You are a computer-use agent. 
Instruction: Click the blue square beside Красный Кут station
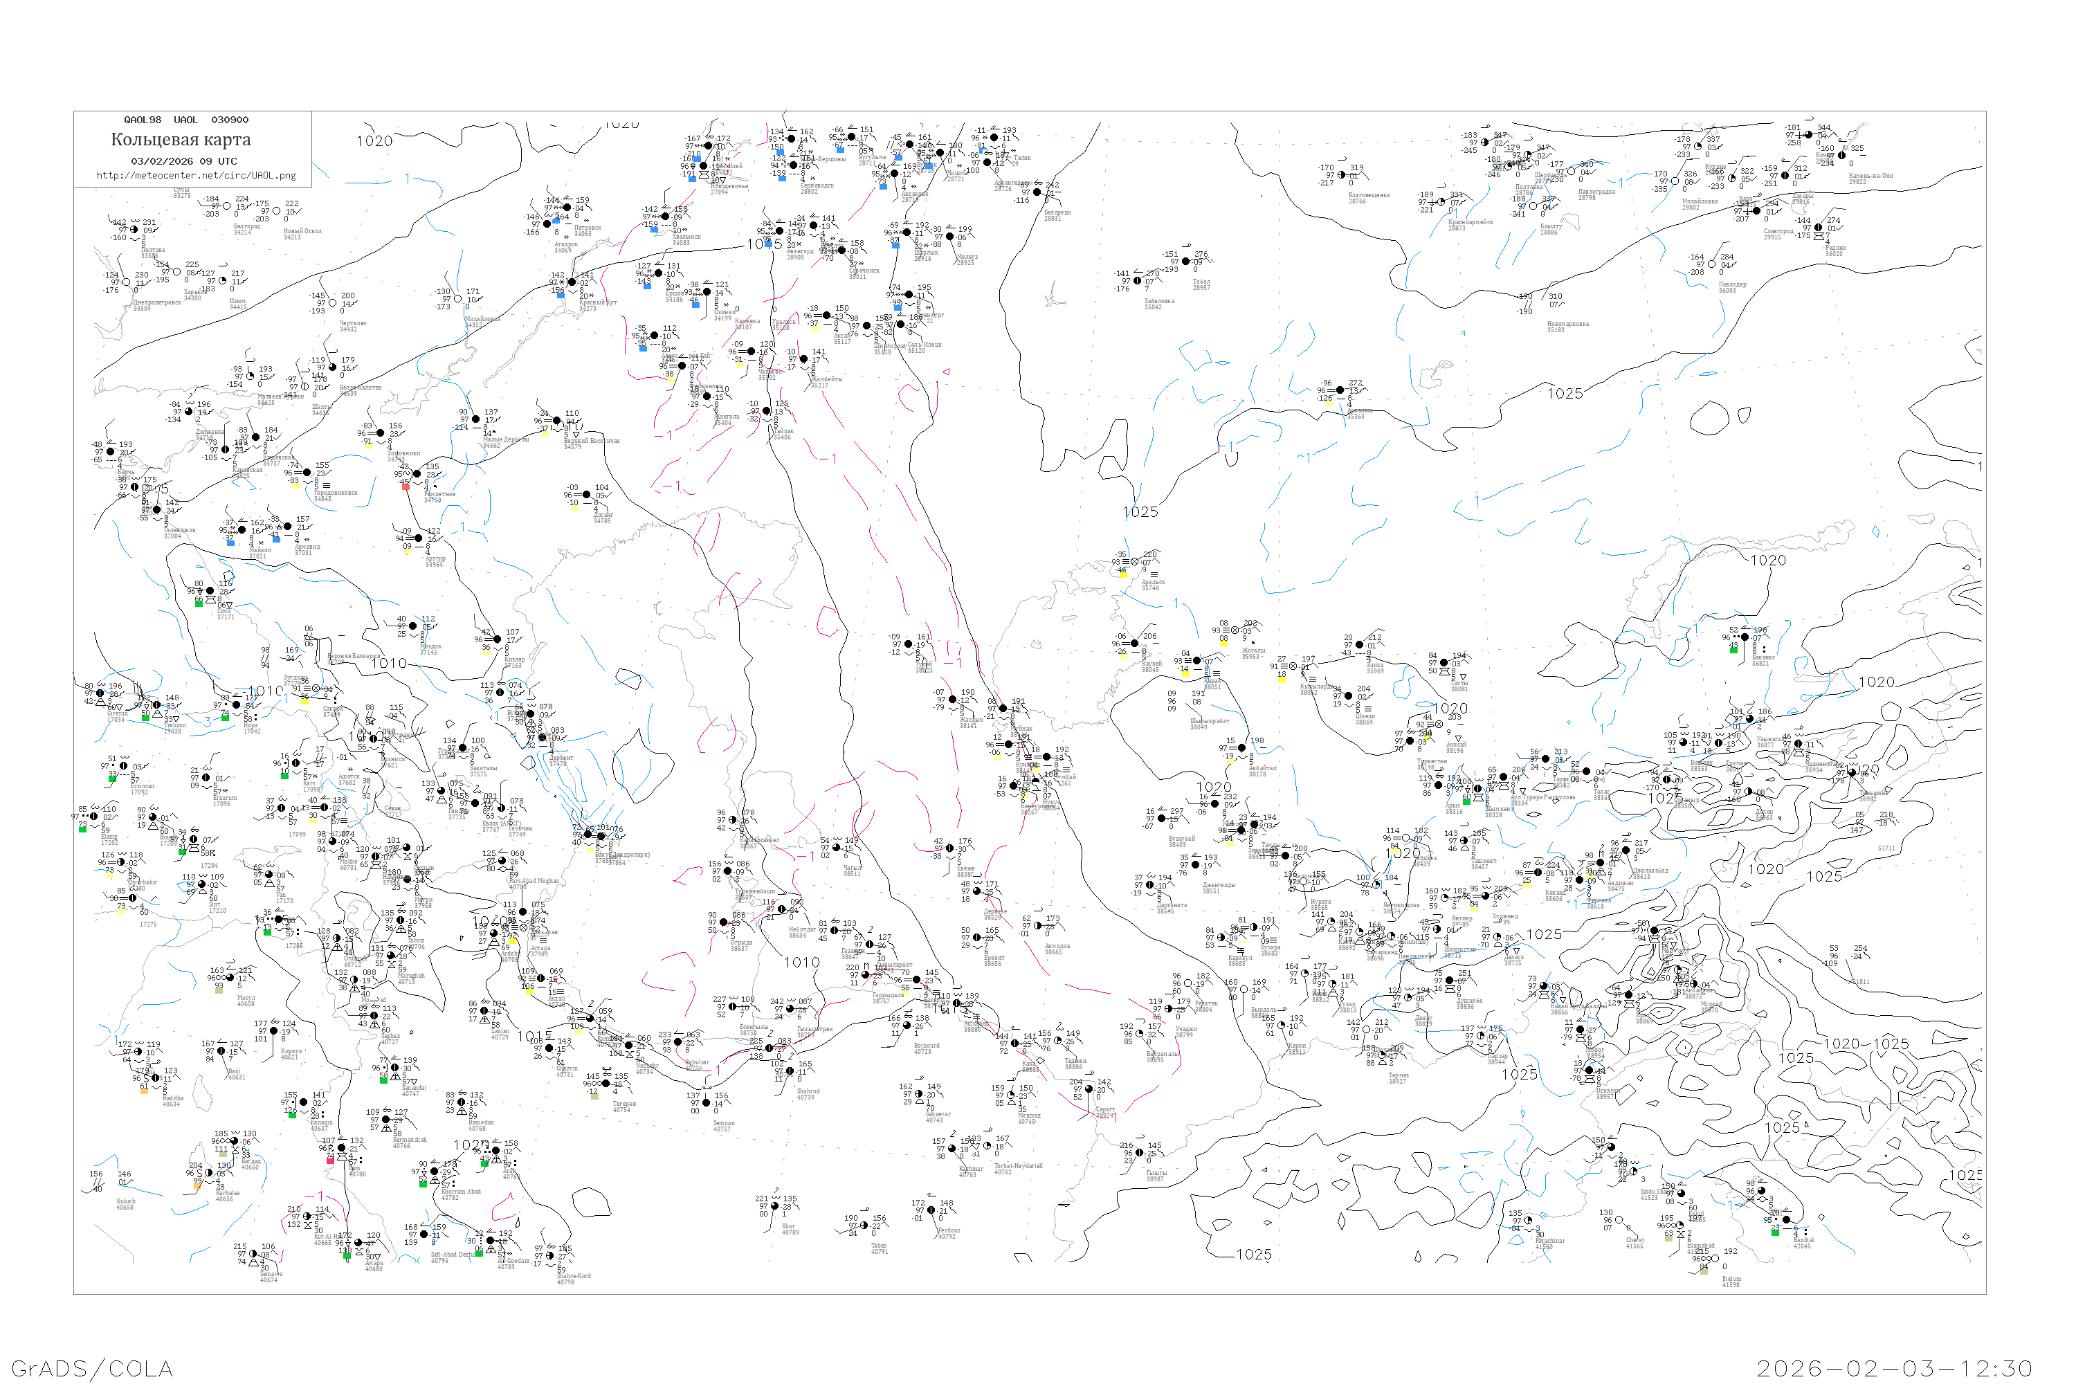[x=561, y=294]
